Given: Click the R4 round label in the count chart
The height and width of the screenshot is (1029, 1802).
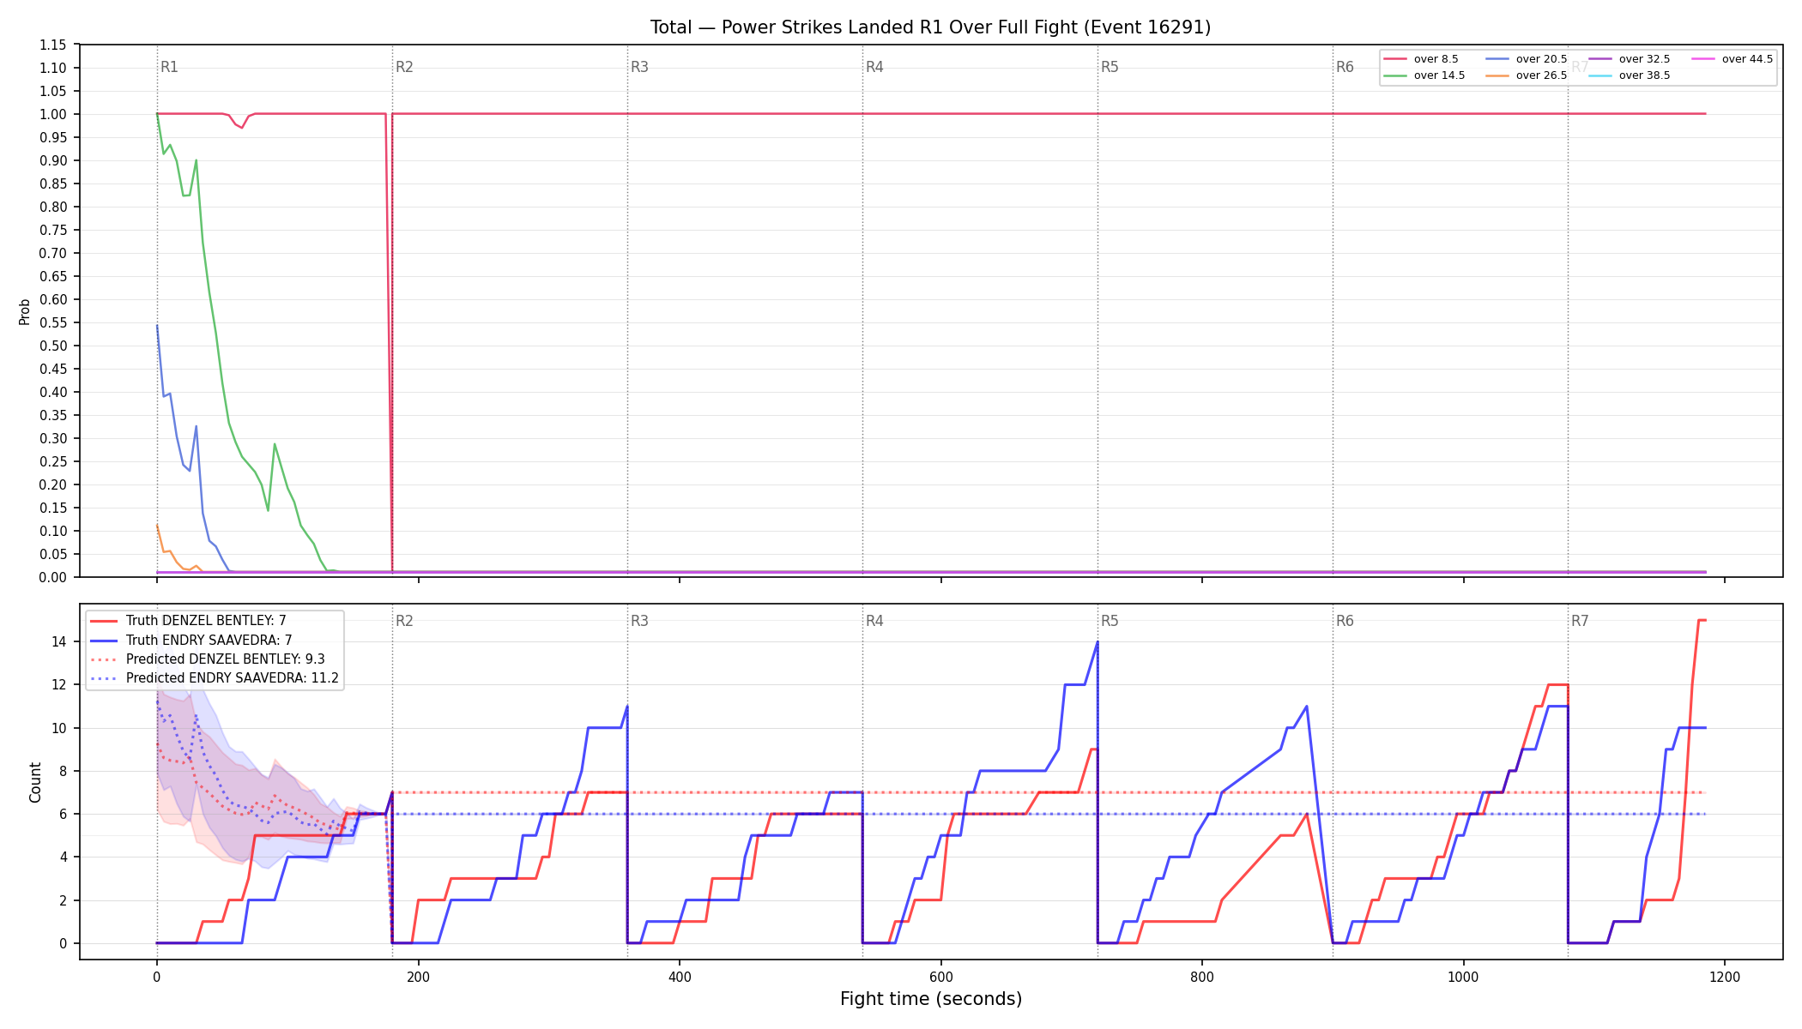Looking at the screenshot, I should [x=874, y=621].
